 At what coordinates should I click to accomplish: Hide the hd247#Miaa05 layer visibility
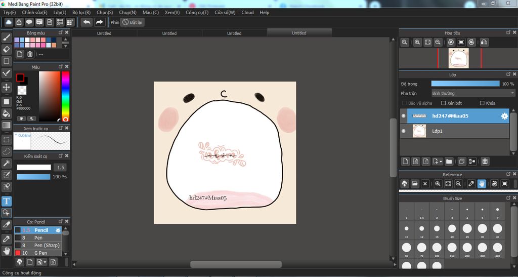(x=403, y=116)
